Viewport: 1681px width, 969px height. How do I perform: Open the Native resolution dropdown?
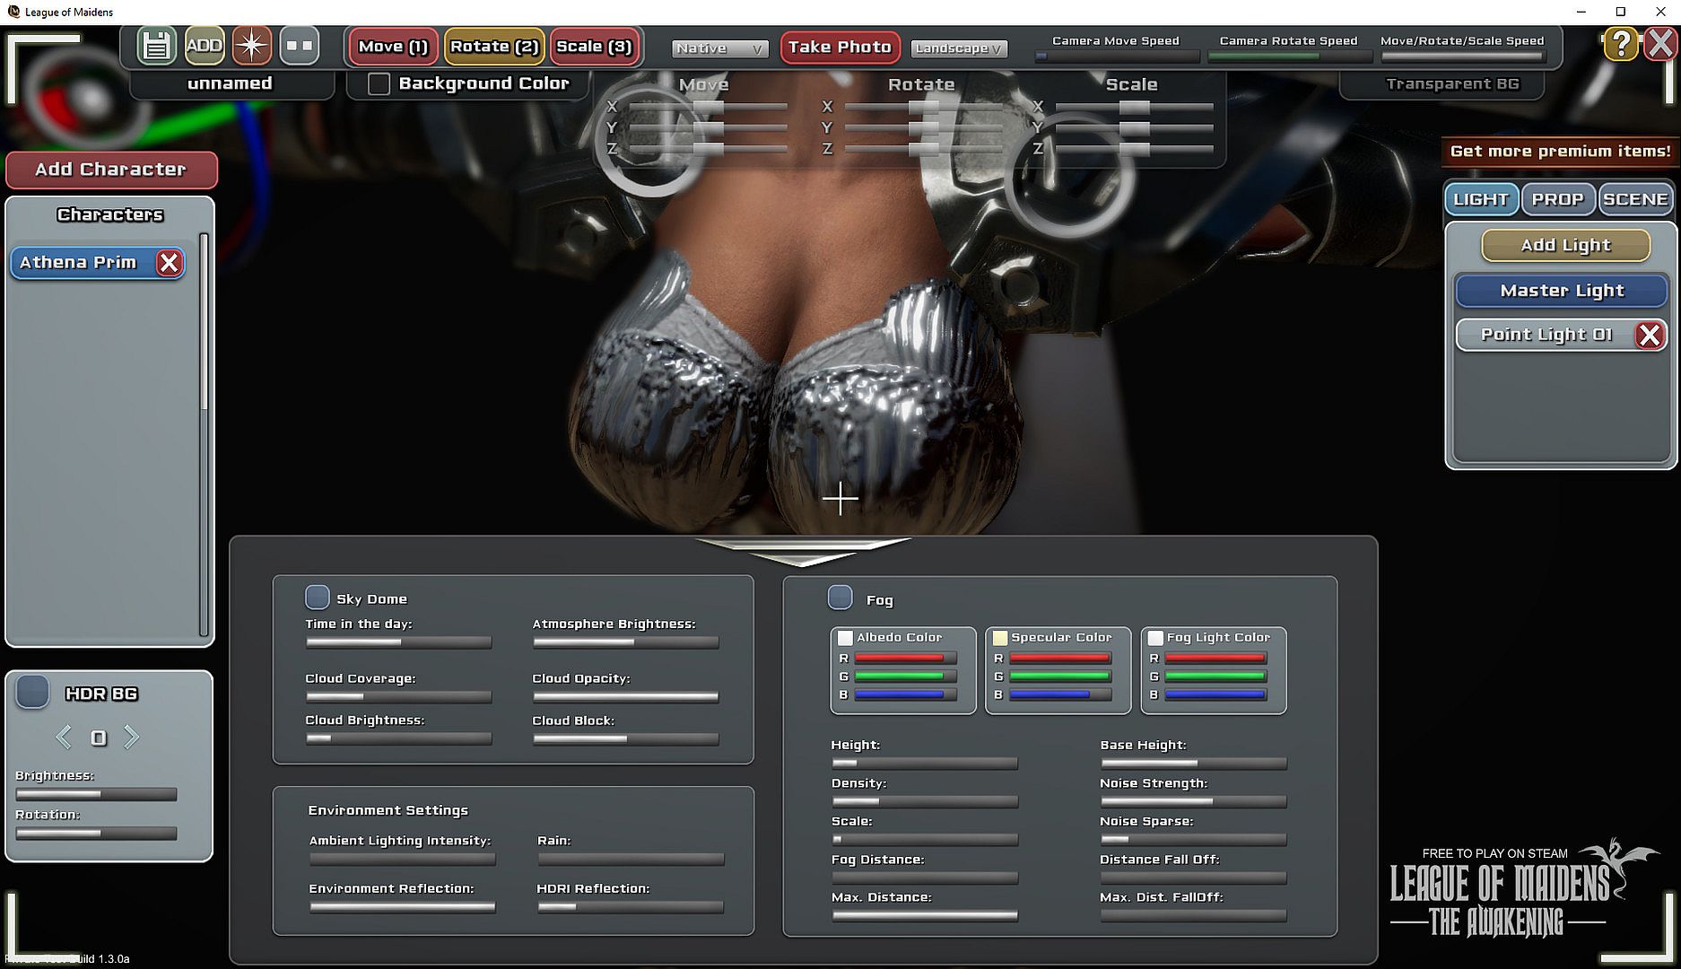pos(719,48)
